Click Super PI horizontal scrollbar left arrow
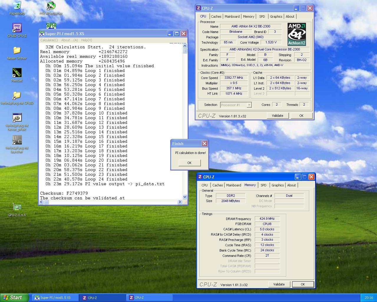 click(42, 202)
